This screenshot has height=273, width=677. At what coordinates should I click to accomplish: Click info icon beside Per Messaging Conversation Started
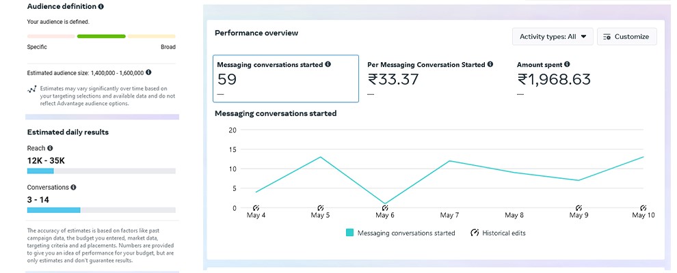pos(490,65)
